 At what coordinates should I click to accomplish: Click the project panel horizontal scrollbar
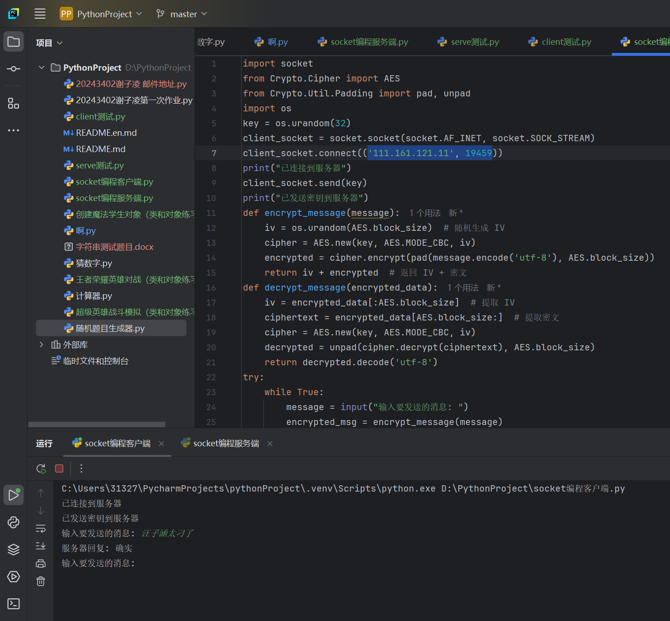coord(97,425)
